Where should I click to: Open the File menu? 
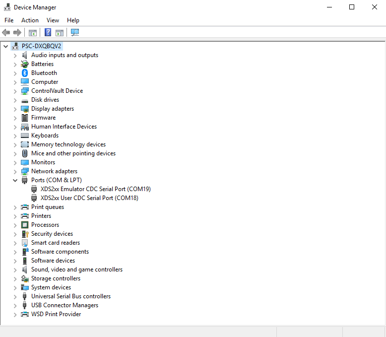[9, 20]
